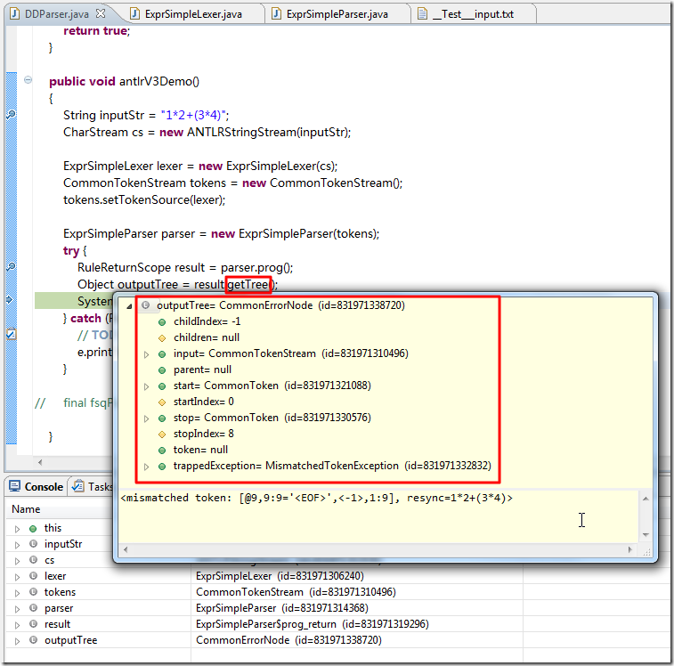674x666 pixels.
Task: Collapse the outputTree node in the hover popup
Action: pos(129,306)
